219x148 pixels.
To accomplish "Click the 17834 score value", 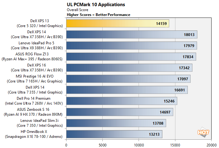I will [188, 57].
